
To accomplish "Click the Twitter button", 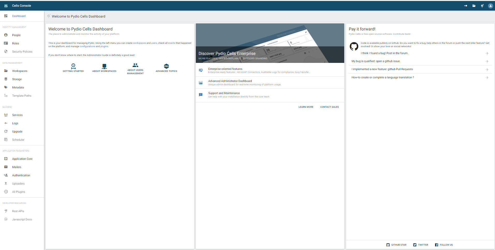I will [421, 245].
